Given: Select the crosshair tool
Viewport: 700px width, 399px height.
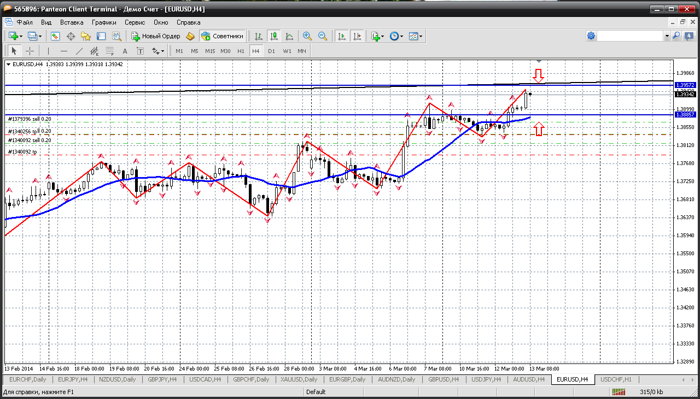Looking at the screenshot, I should click(x=30, y=51).
